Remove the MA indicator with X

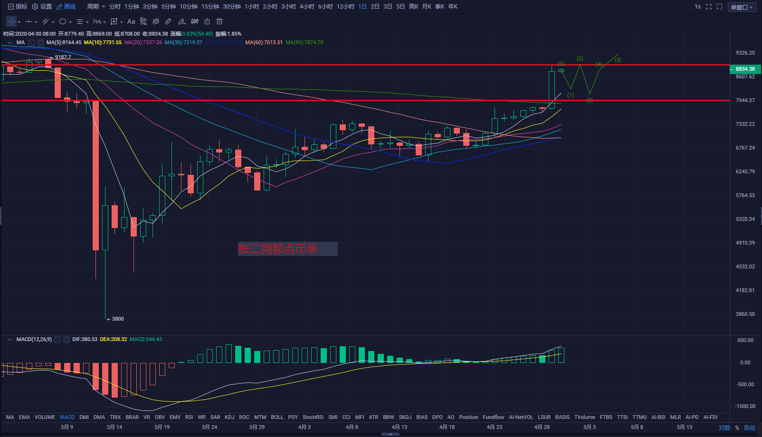(x=41, y=42)
